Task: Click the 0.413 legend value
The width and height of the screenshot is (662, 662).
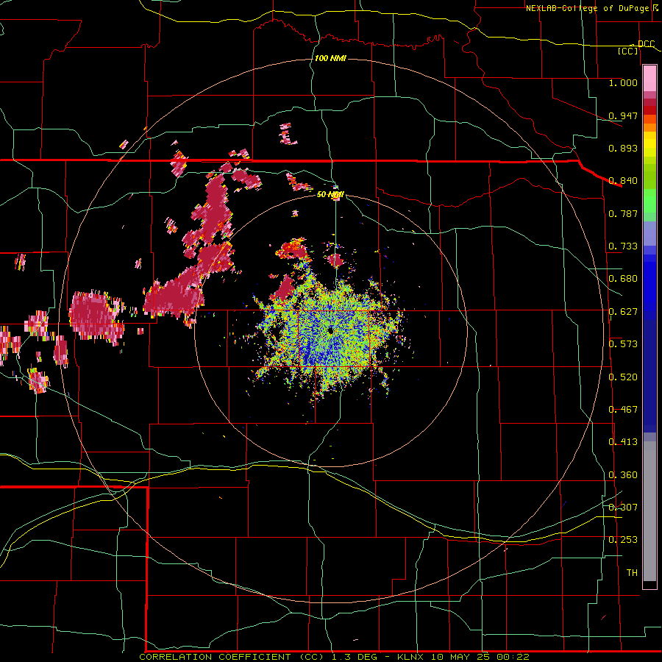Action: (623, 442)
